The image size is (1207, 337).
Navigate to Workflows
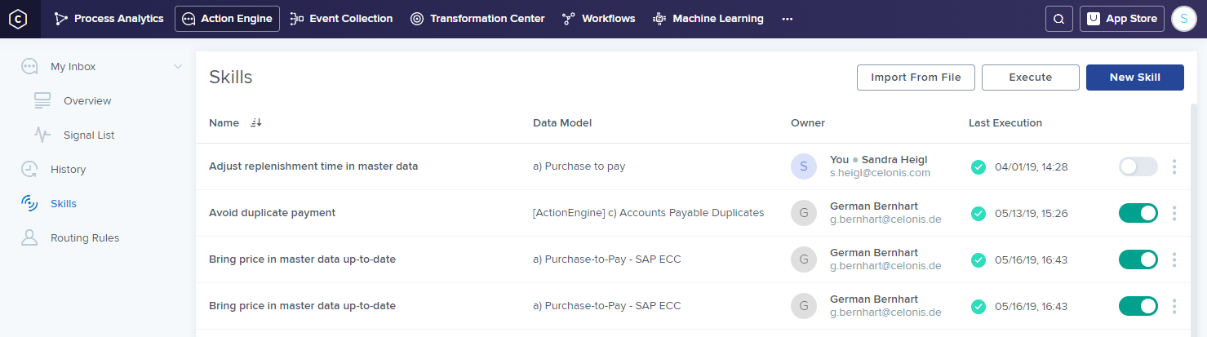click(x=598, y=19)
